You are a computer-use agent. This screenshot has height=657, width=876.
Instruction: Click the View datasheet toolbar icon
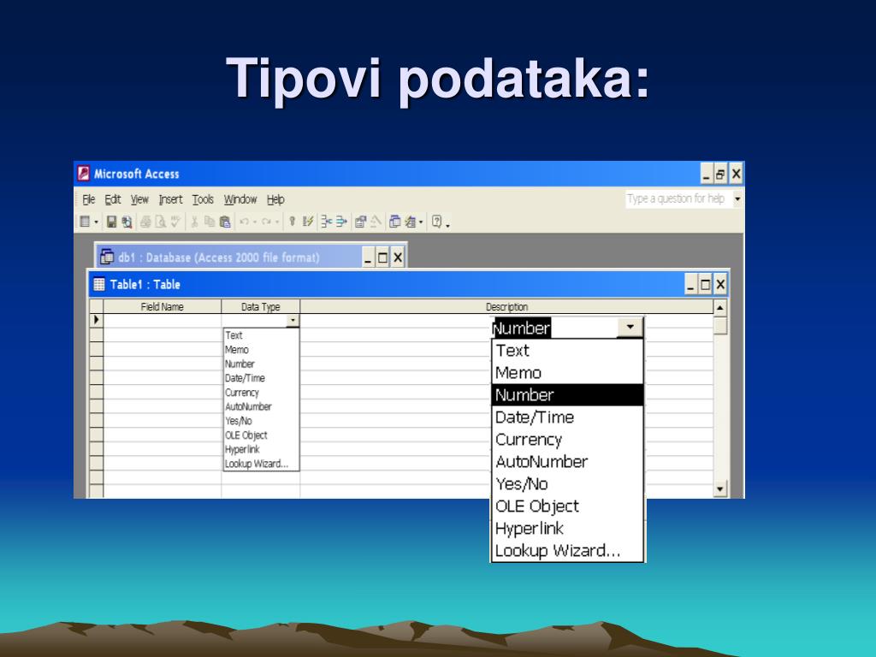[x=85, y=222]
